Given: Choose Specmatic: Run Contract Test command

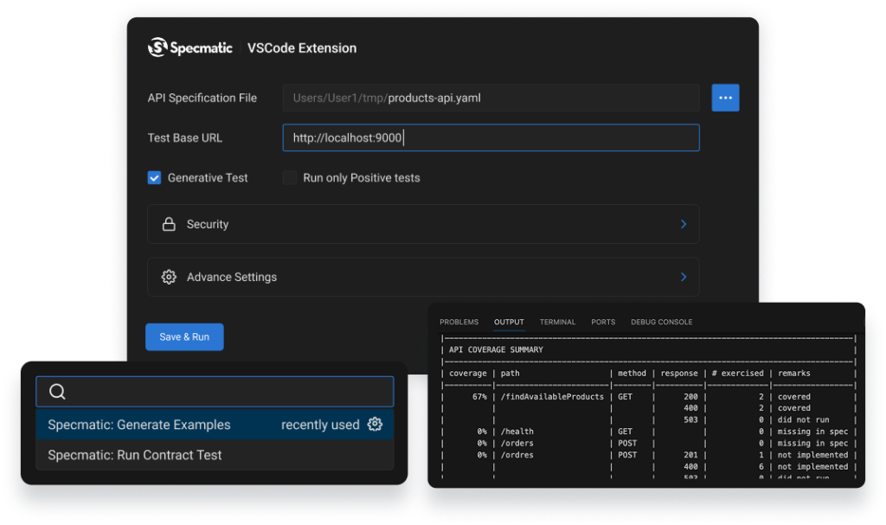Looking at the screenshot, I should tap(215, 455).
